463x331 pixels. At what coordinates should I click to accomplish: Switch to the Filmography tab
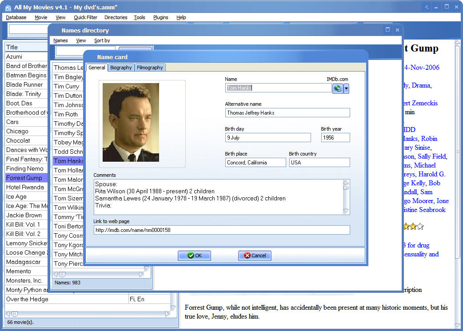pyautogui.click(x=150, y=68)
